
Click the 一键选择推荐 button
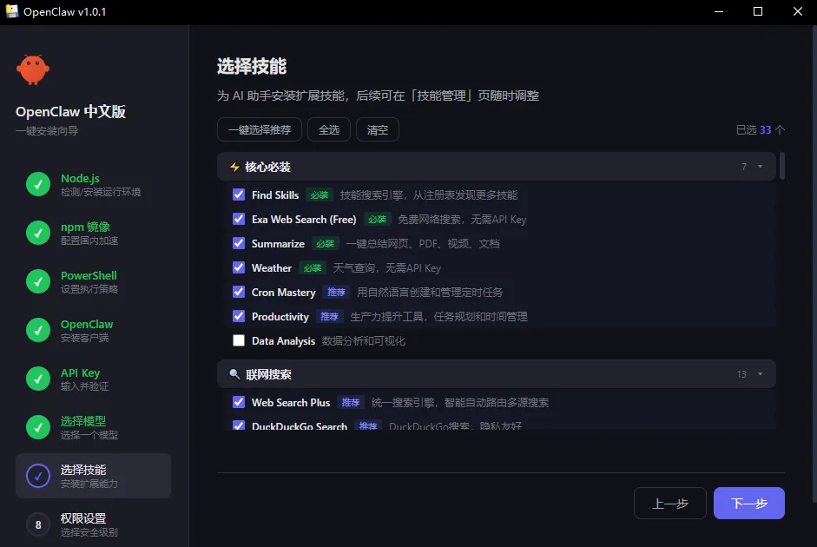(260, 129)
